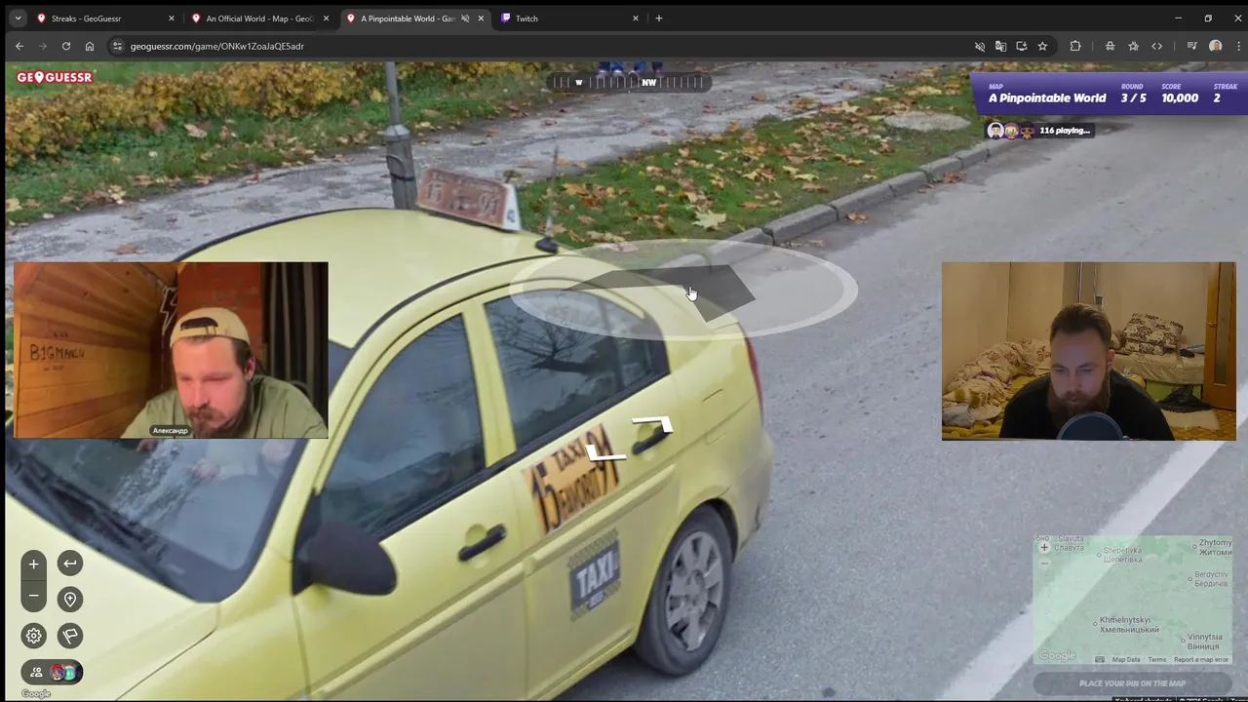Open a new browser tab
This screenshot has height=702, width=1248.
click(x=659, y=18)
